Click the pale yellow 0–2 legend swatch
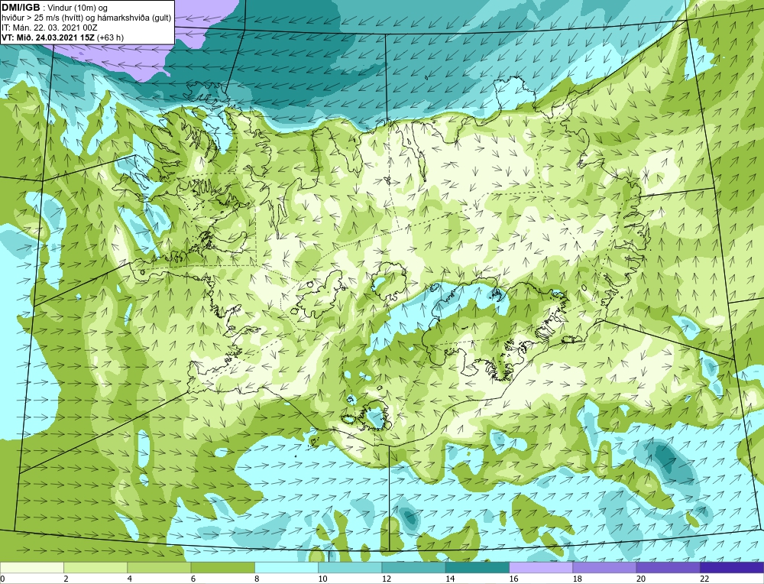 [32, 567]
